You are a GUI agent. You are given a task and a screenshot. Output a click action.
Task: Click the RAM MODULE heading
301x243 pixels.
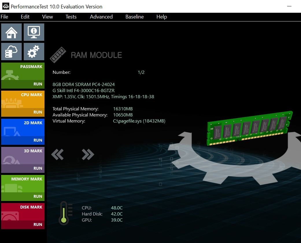[x=96, y=55]
